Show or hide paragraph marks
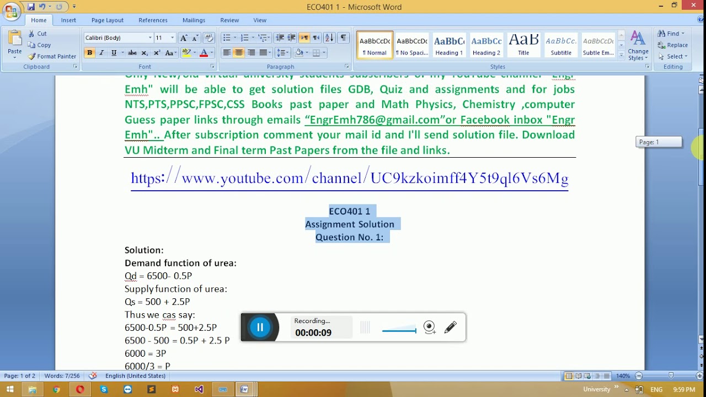This screenshot has height=397, width=706. click(x=343, y=37)
